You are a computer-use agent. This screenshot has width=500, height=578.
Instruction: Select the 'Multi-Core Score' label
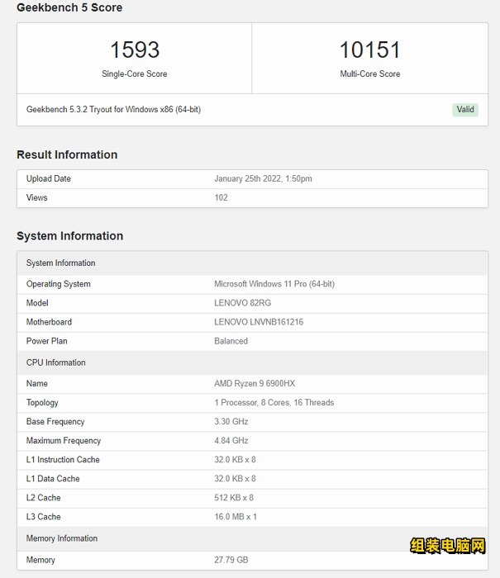click(370, 73)
